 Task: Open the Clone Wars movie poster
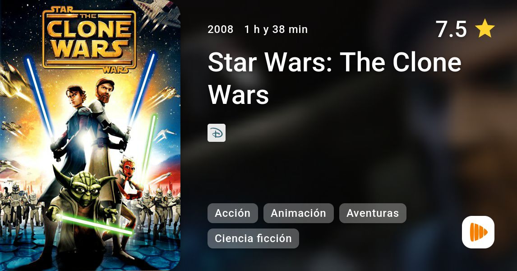90,135
